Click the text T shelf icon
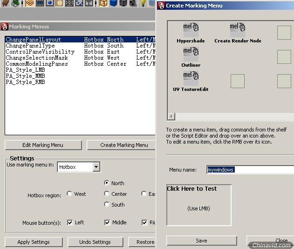Viewport: 294px width, 249px height. pos(89,3)
